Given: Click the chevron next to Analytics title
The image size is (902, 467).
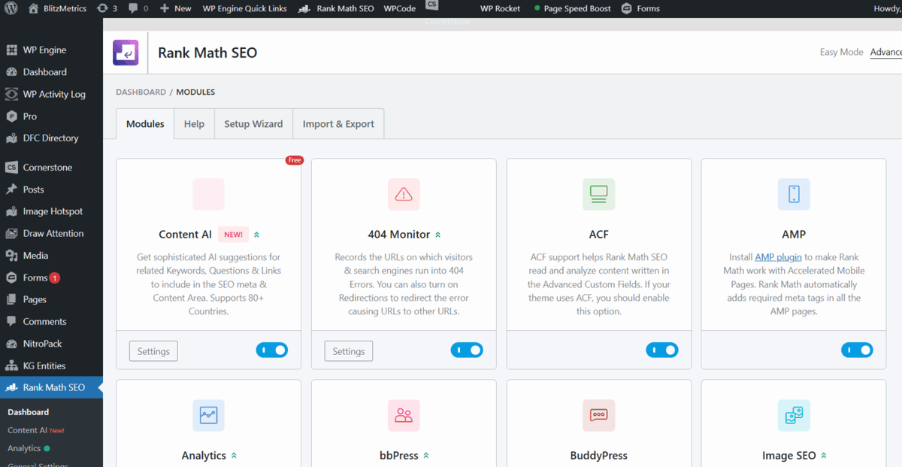Looking at the screenshot, I should [x=234, y=456].
